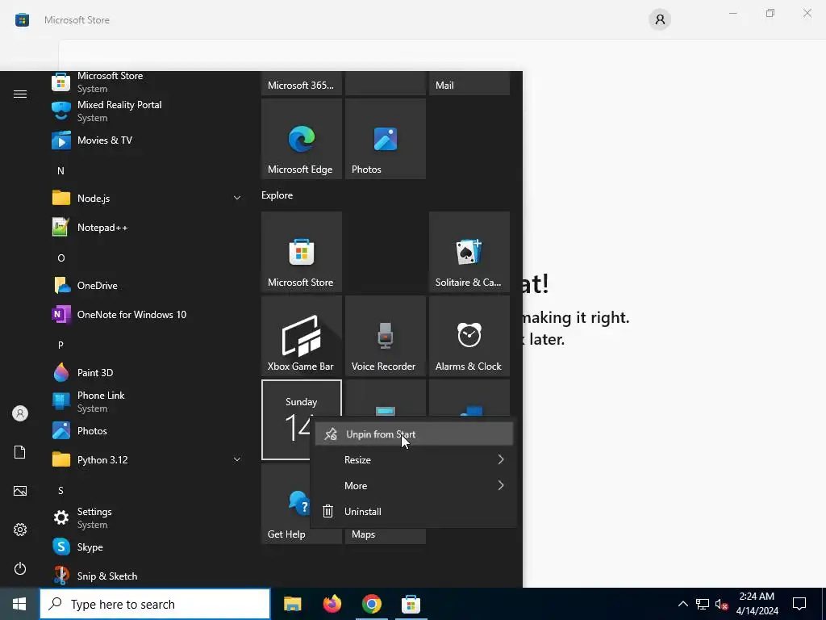
Task: Open Settings gear in Start sidebar
Action: (x=20, y=530)
